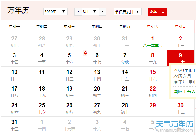Viewport: 196px width, 135px height.
Task: Select August 11 廿二
Action: pos(42,75)
